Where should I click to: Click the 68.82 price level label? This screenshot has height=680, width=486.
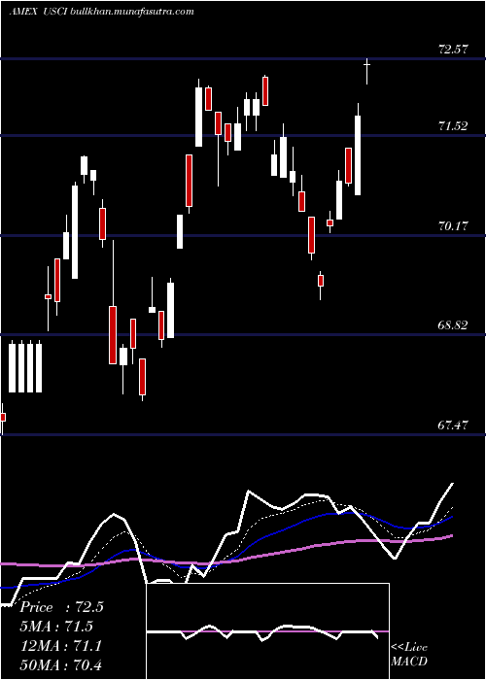[x=453, y=325]
